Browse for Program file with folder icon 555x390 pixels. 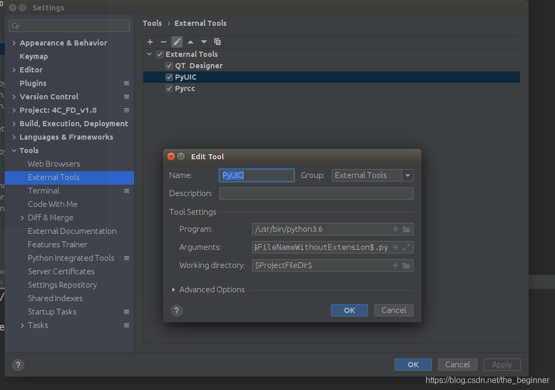coord(406,229)
